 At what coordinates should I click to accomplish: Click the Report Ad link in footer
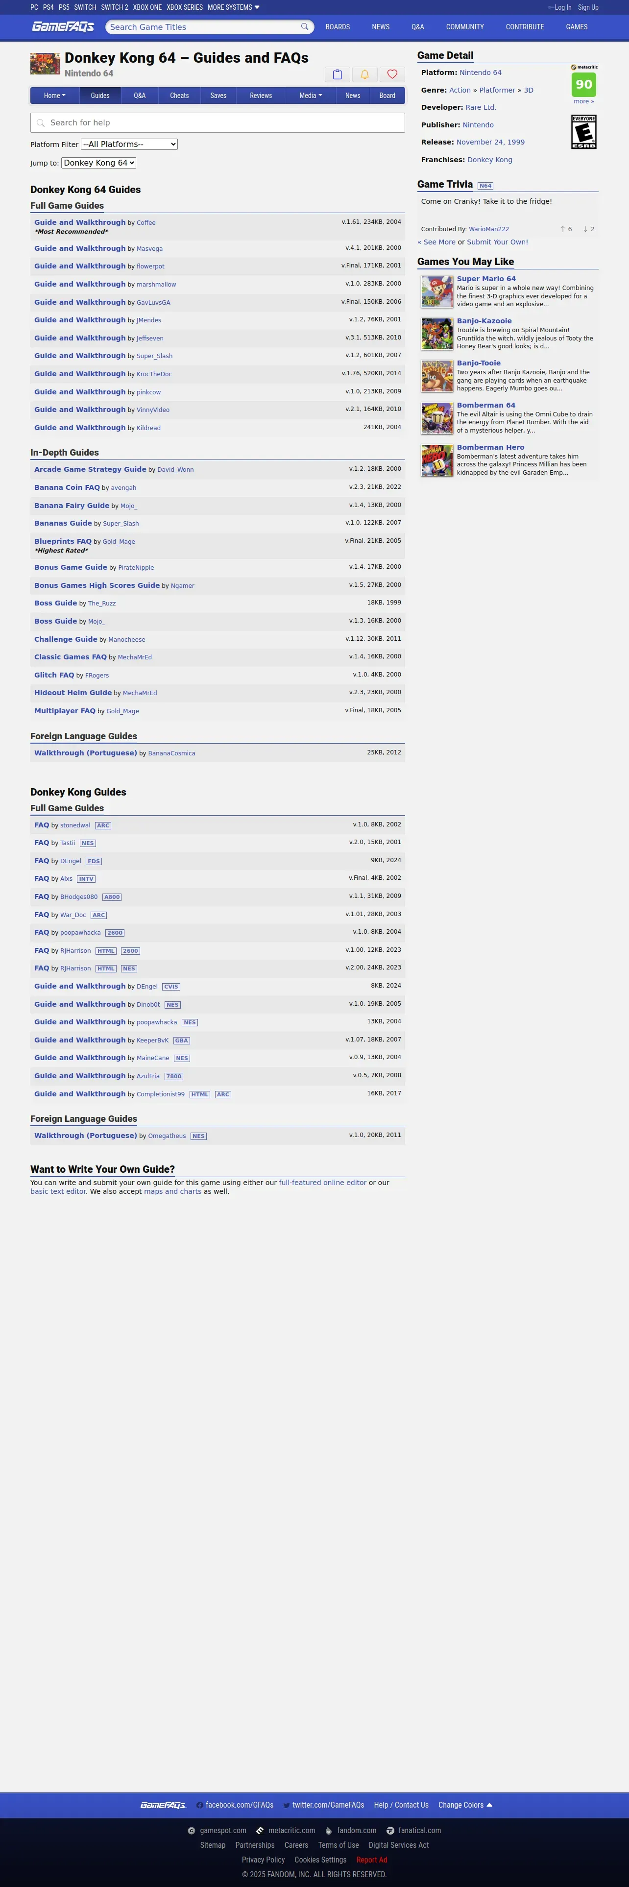372,1859
